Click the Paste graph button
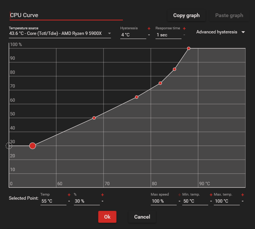Viewport: 255px width, 229px height. 229,16
